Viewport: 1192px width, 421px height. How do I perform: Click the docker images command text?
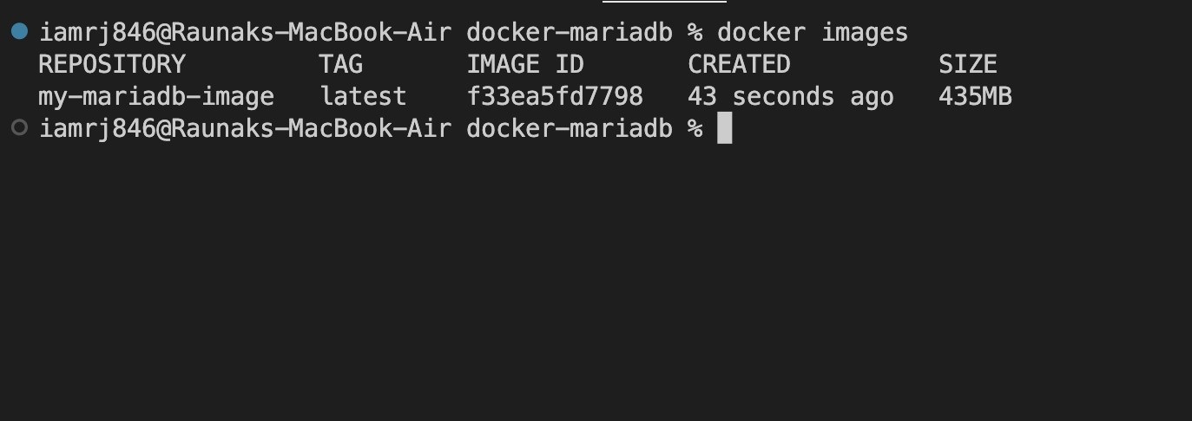tap(812, 33)
